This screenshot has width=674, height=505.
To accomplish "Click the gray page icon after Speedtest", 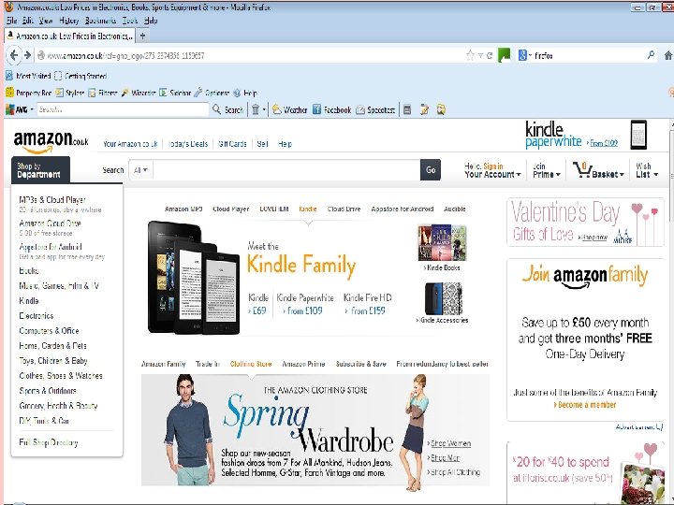I will pos(407,109).
